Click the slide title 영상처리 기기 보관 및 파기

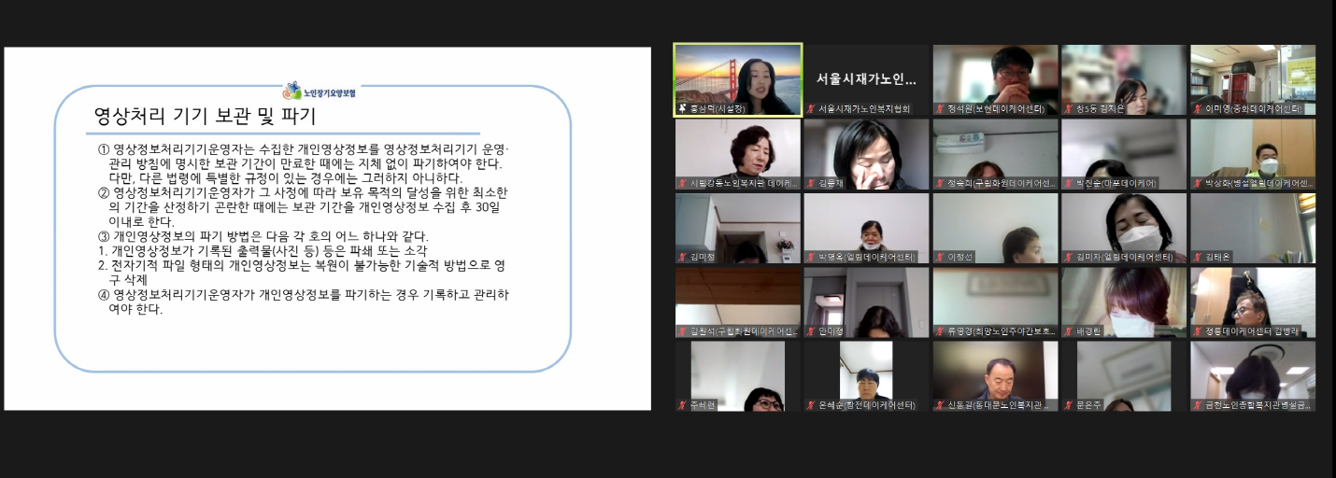(x=206, y=117)
